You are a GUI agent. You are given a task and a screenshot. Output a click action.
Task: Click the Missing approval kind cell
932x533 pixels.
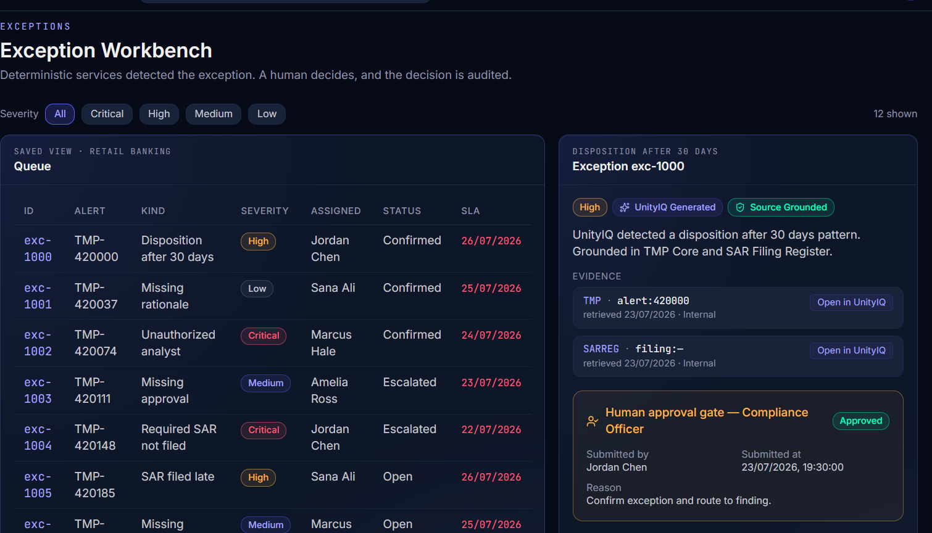(165, 390)
